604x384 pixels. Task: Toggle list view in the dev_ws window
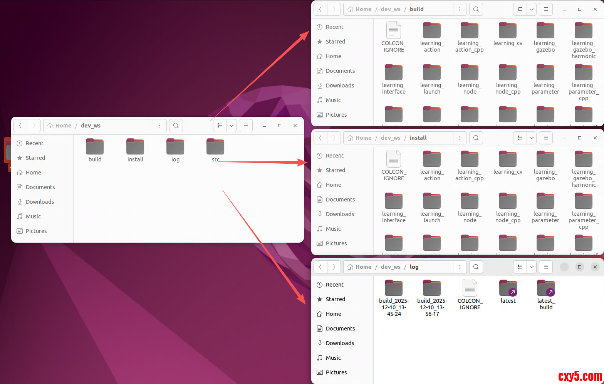pos(220,126)
